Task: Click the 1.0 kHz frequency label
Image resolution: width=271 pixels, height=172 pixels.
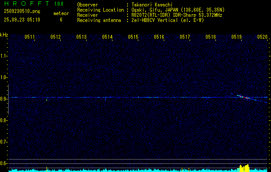Action: [3, 77]
